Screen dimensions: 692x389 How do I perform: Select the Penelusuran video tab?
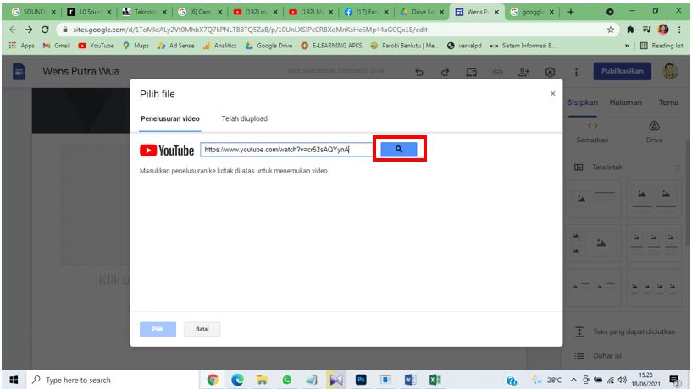point(170,119)
